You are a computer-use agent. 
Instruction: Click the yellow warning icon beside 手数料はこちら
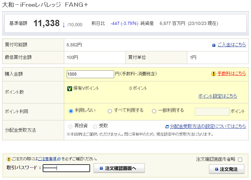point(213,74)
